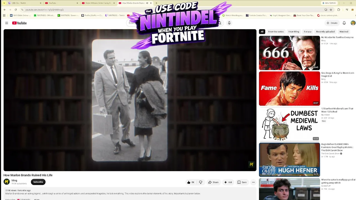Switch to the YouTube browser tab
Image resolution: width=356 pixels, height=200 pixels.
(x=61, y=3)
